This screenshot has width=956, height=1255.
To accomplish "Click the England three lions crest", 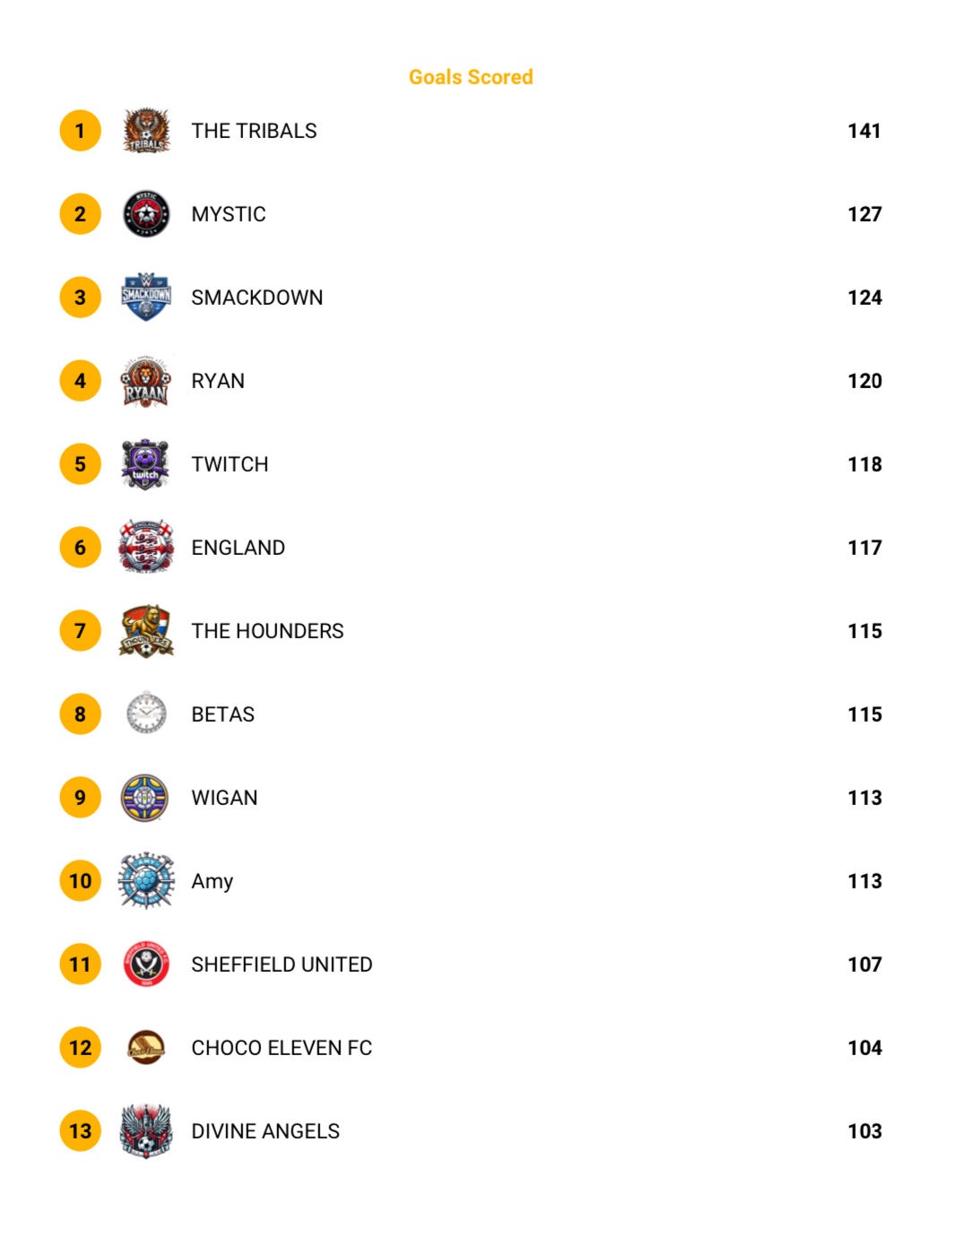I will click(x=145, y=547).
